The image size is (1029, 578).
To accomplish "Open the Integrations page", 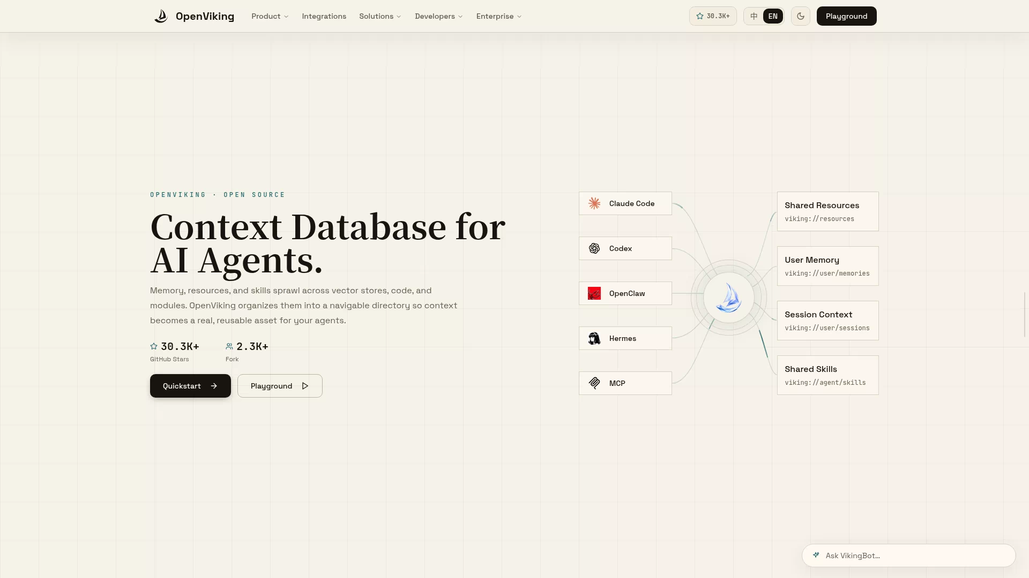I will point(324,16).
